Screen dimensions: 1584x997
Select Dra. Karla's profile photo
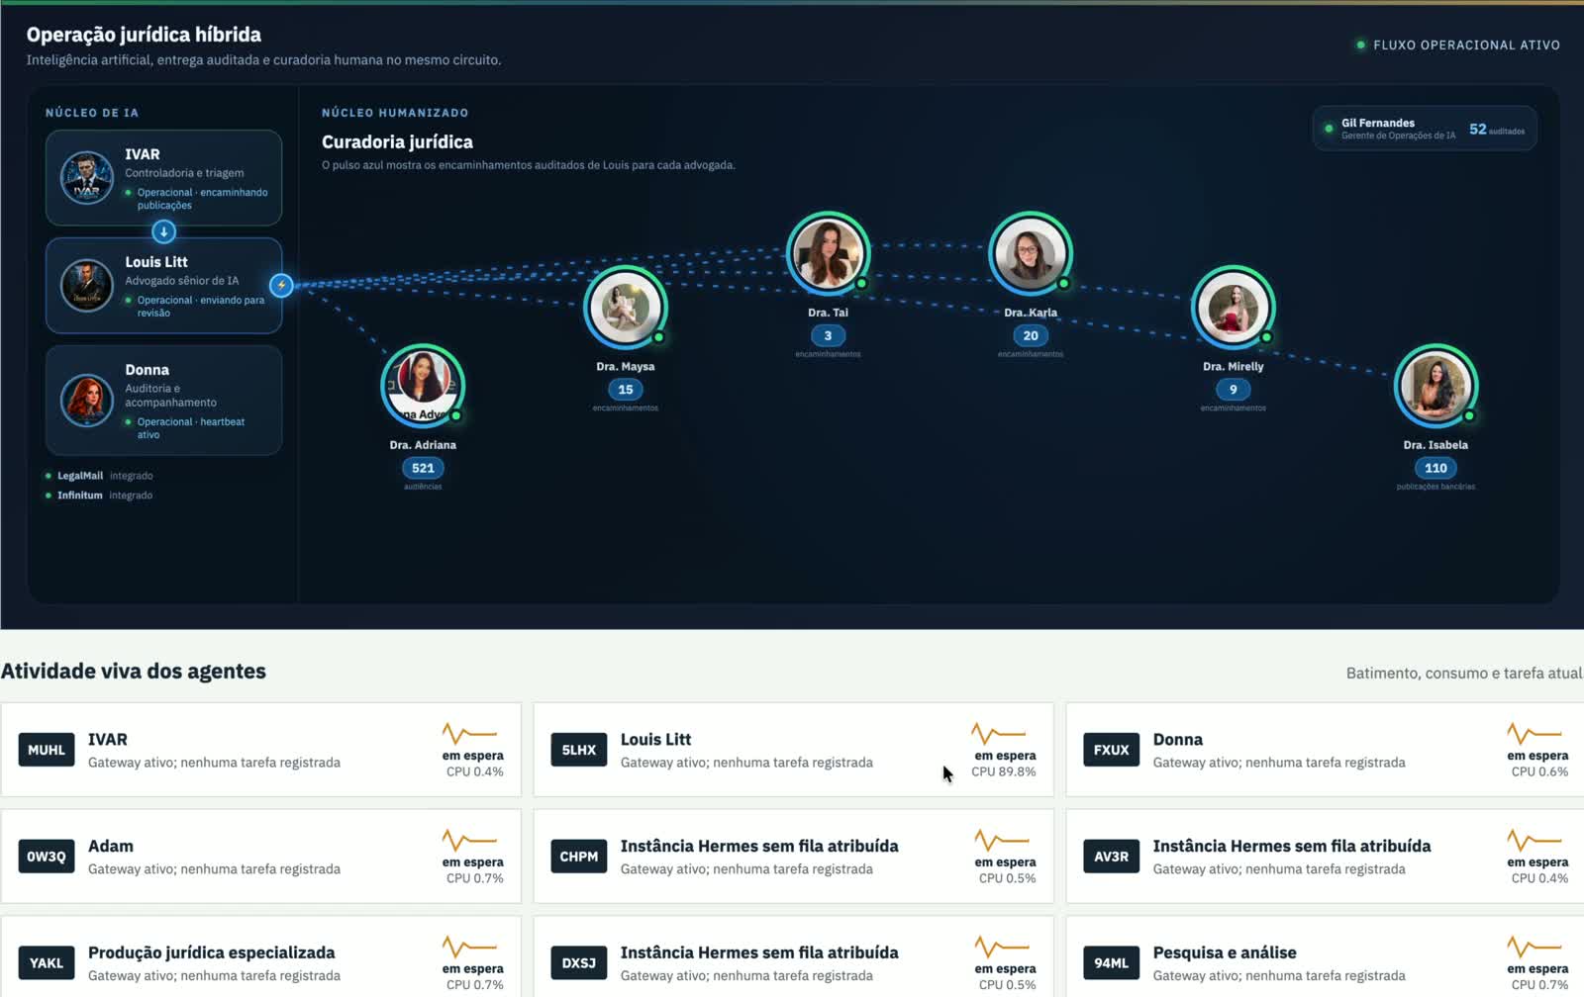pyautogui.click(x=1031, y=253)
